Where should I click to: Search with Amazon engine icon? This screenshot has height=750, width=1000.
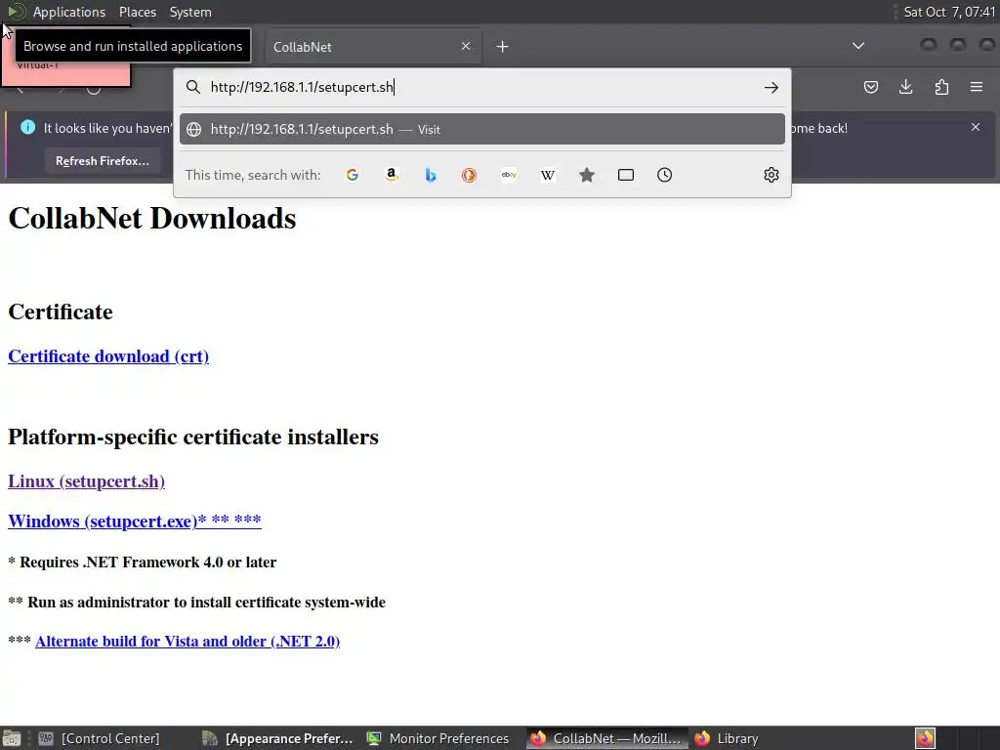pos(392,175)
